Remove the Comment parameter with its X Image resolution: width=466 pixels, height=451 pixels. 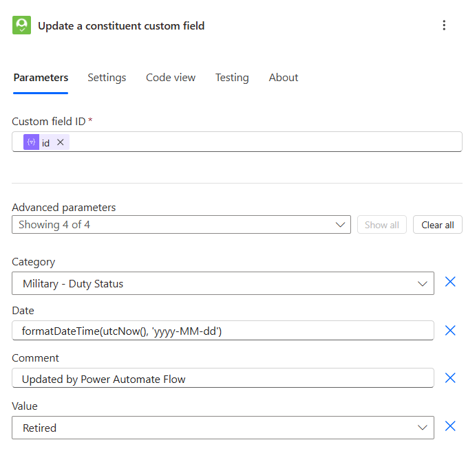[x=450, y=378]
